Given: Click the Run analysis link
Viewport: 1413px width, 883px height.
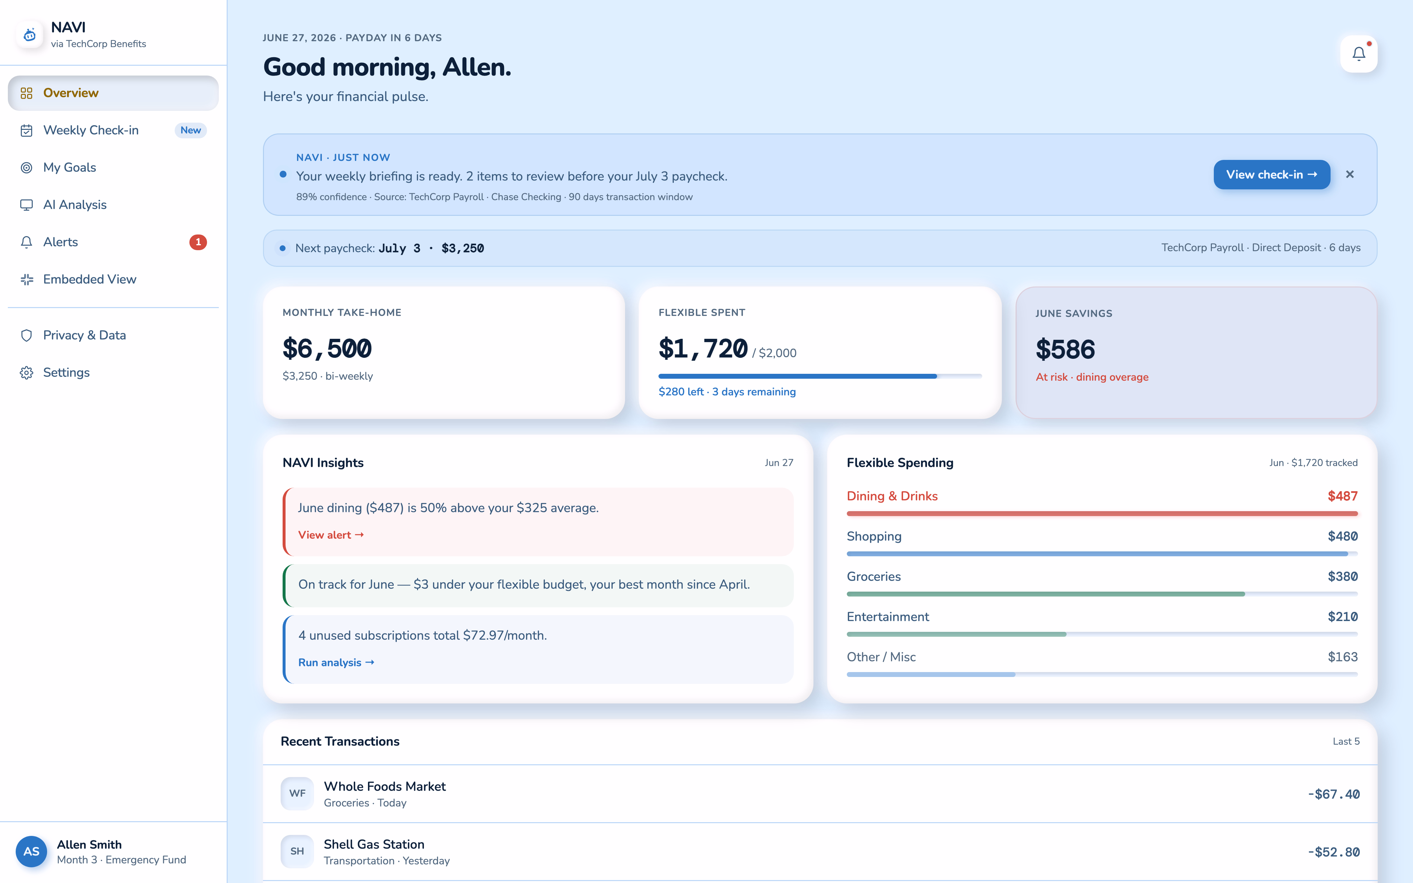Looking at the screenshot, I should (x=336, y=662).
